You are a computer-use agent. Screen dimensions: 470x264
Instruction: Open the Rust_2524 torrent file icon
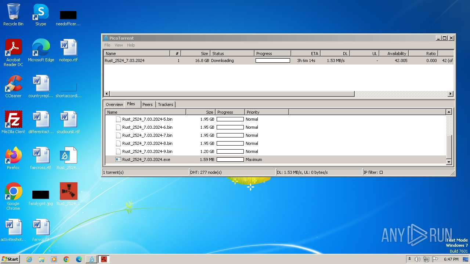click(68, 158)
